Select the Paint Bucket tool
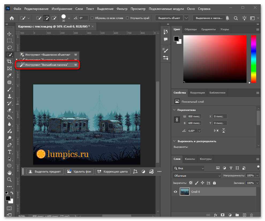This screenshot has height=221, width=265. [9, 117]
